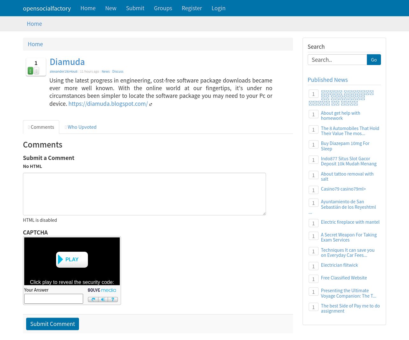The image size is (409, 340).
Task: Open the New menu item
Action: 111,8
